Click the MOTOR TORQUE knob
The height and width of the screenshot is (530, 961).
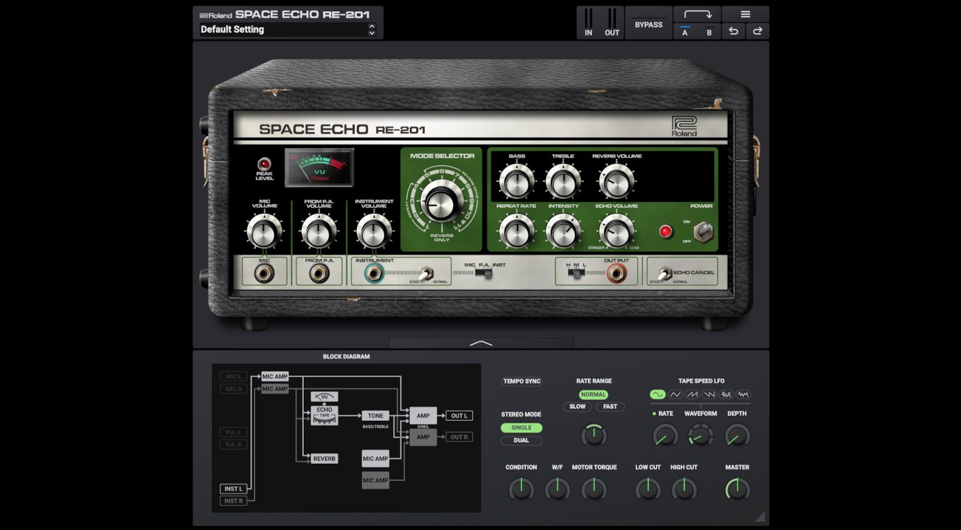point(594,489)
